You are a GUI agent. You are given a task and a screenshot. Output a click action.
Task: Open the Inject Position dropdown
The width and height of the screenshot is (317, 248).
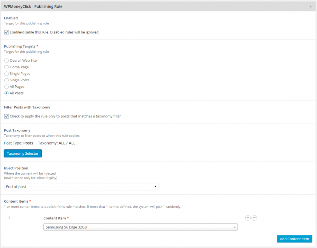(81, 187)
